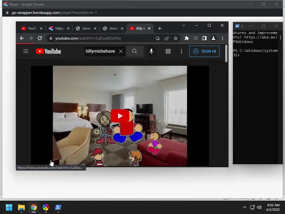This screenshot has height=214, width=285.
Task: Close the https tab
Action: coord(68,28)
